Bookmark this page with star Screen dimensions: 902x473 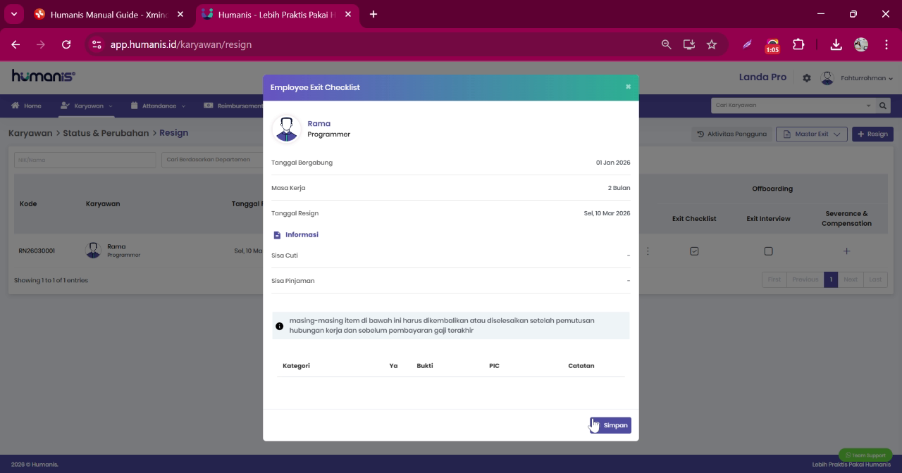712,44
